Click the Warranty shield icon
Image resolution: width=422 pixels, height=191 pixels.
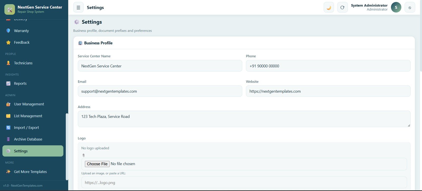coord(8,31)
